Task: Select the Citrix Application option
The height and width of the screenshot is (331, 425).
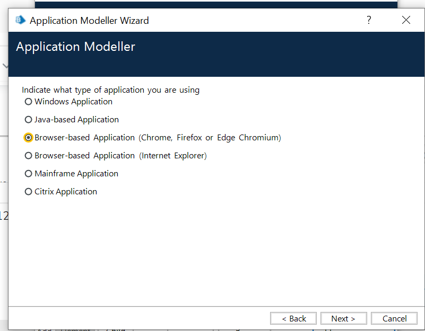Action: tap(29, 192)
